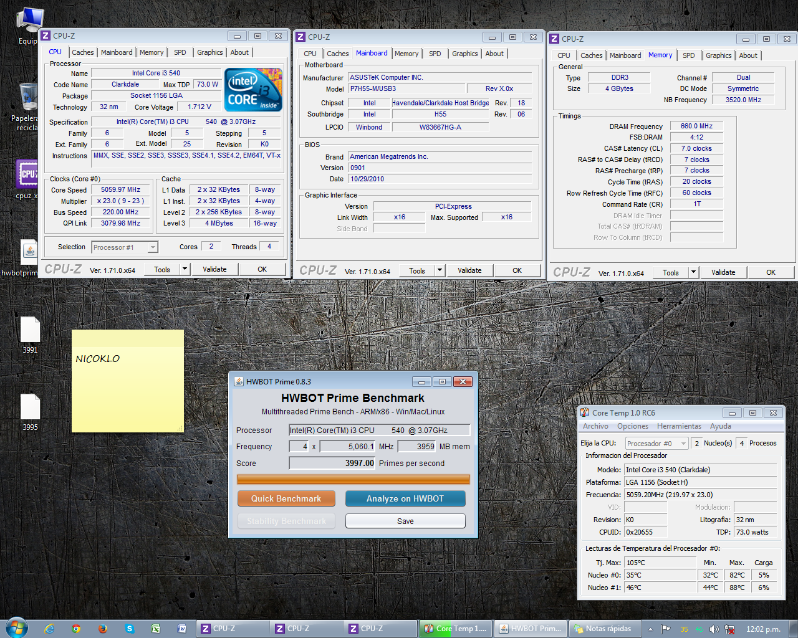
Task: Click Núcleo #1 temperature 46°C
Action: [661, 588]
